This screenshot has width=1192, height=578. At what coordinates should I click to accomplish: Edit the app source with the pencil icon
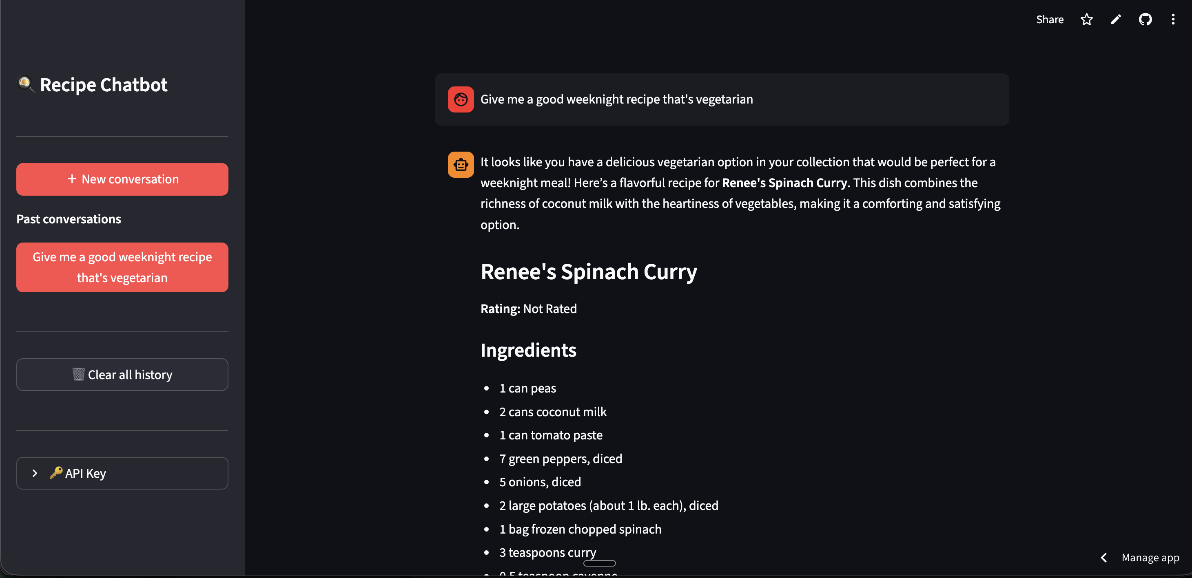coord(1116,20)
